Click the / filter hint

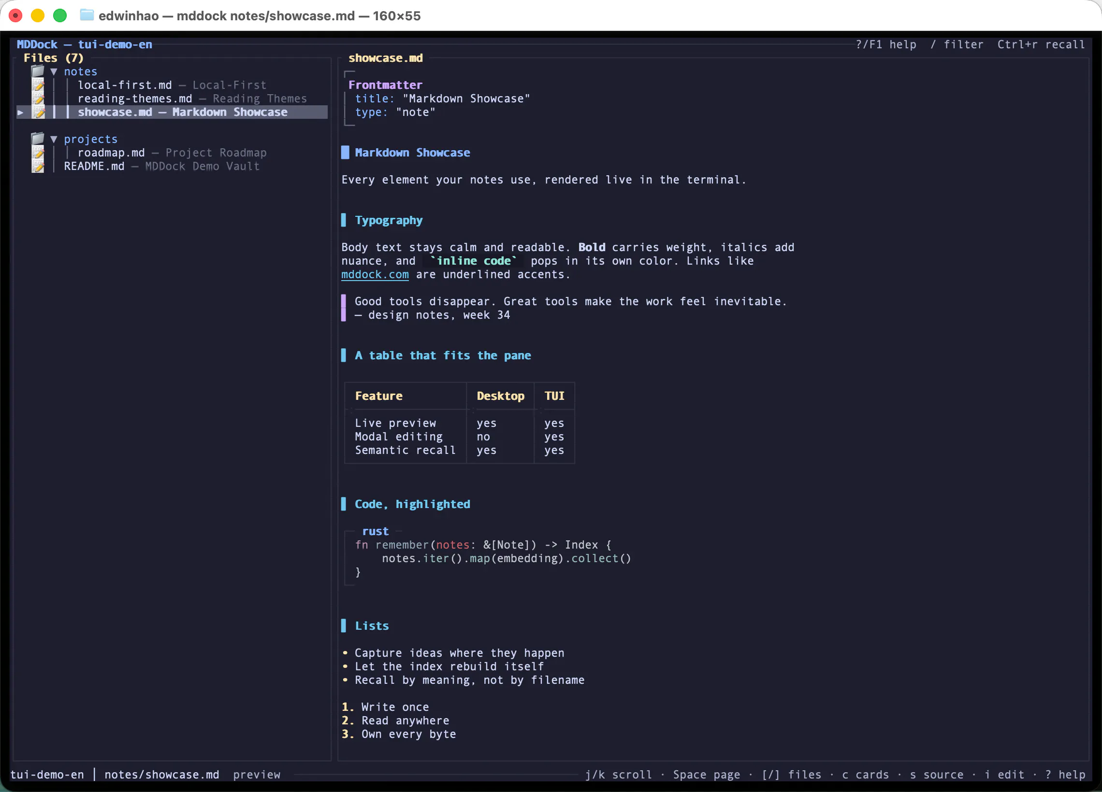[x=957, y=44]
